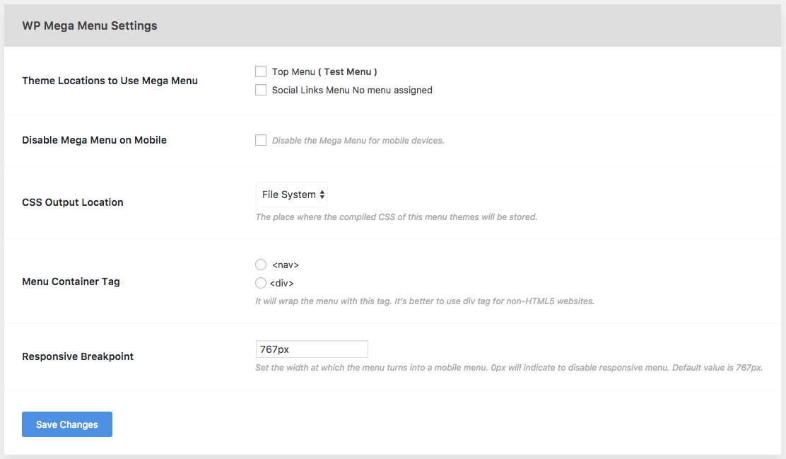786x459 pixels.
Task: Click the Responsive Breakpoint input field
Action: pos(312,349)
